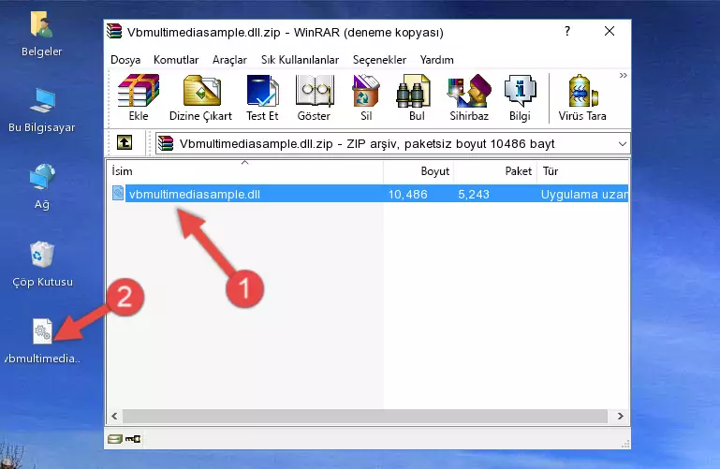Open the Araçlar menu

(229, 60)
